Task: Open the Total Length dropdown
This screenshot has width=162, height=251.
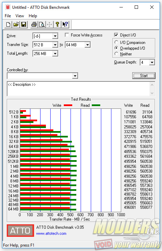Action: pyautogui.click(x=55, y=53)
